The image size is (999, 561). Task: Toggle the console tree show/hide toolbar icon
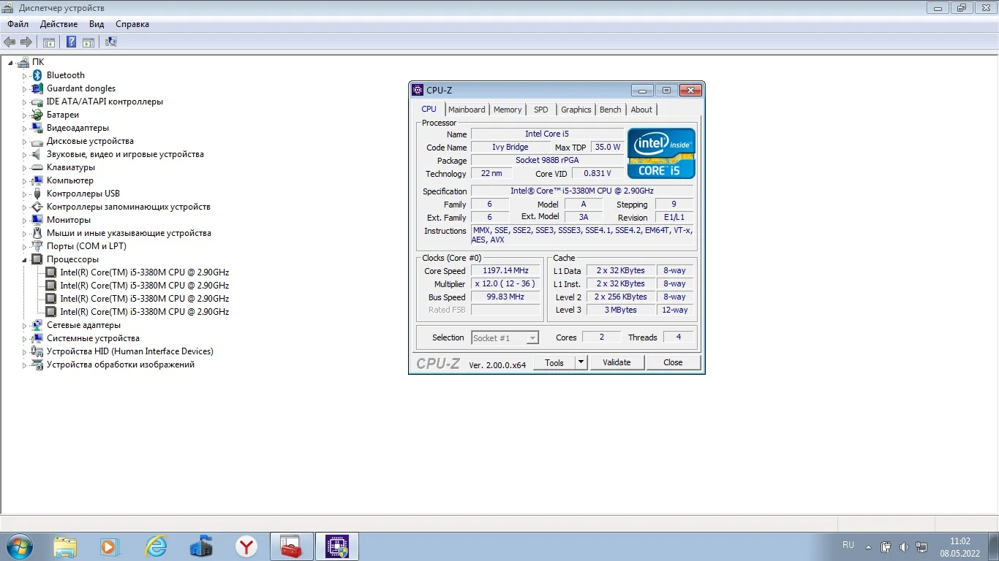click(49, 42)
